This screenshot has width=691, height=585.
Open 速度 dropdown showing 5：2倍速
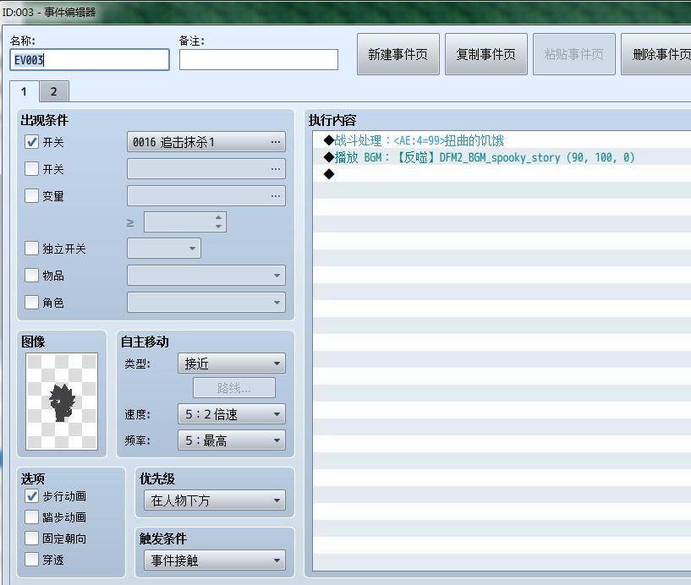coord(232,414)
